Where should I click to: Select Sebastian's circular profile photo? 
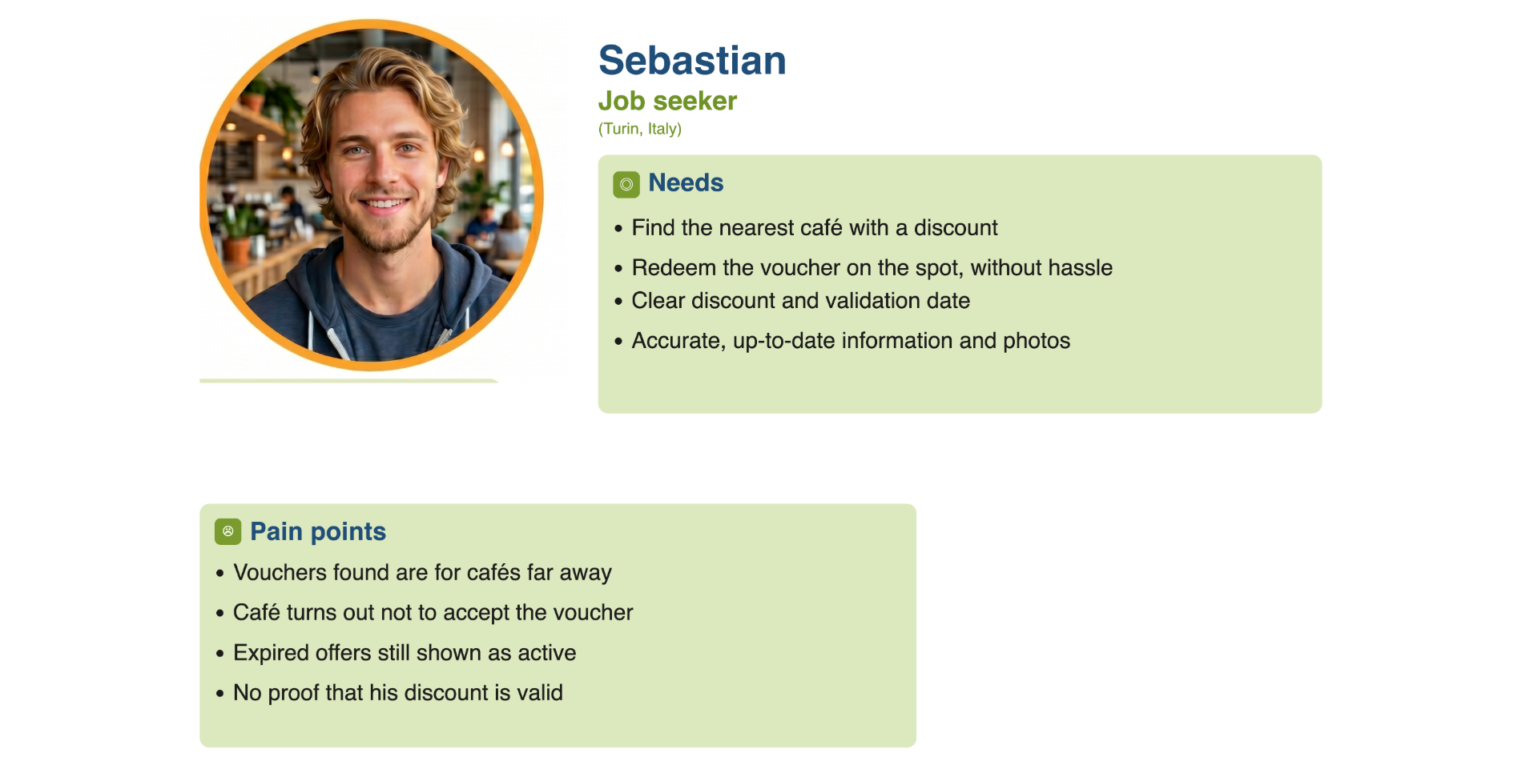click(x=372, y=195)
